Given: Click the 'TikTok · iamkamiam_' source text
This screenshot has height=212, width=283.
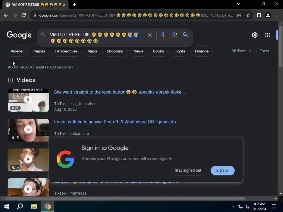Looking at the screenshot, I should (x=72, y=134).
